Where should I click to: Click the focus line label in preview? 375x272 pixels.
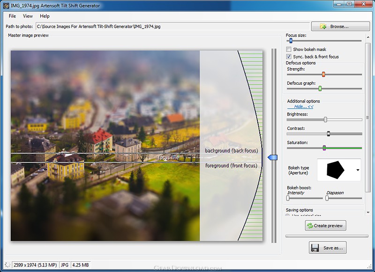click(x=168, y=157)
